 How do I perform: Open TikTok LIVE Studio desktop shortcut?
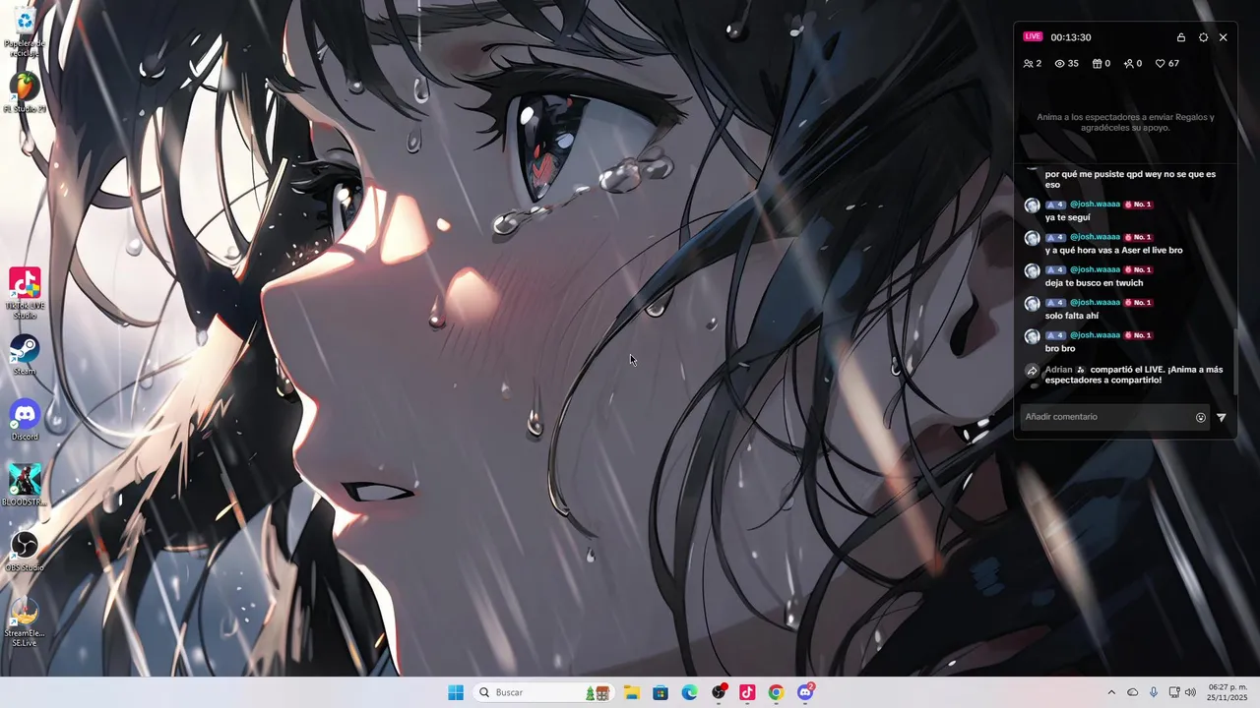(25, 293)
